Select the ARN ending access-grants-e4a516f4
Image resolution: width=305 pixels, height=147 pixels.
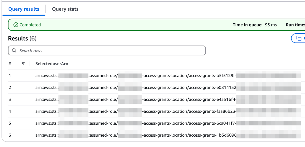[168, 99]
